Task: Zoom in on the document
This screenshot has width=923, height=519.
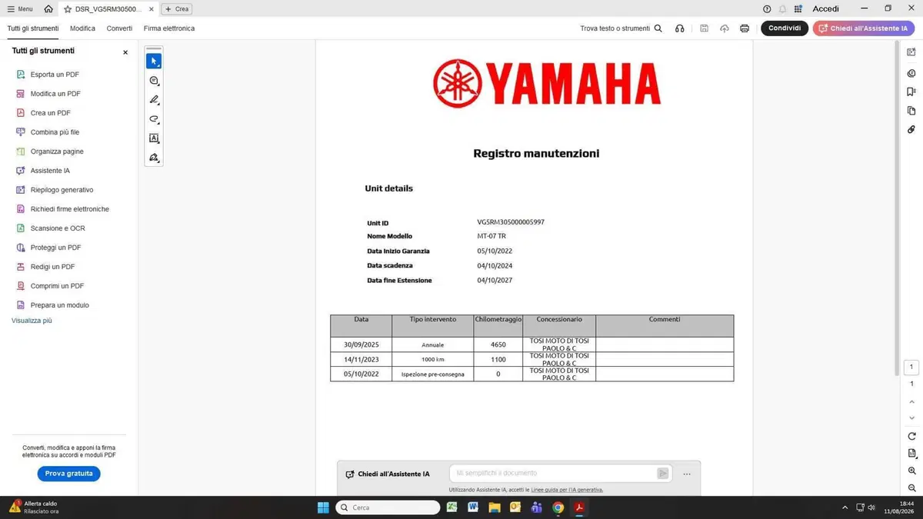Action: pos(911,471)
